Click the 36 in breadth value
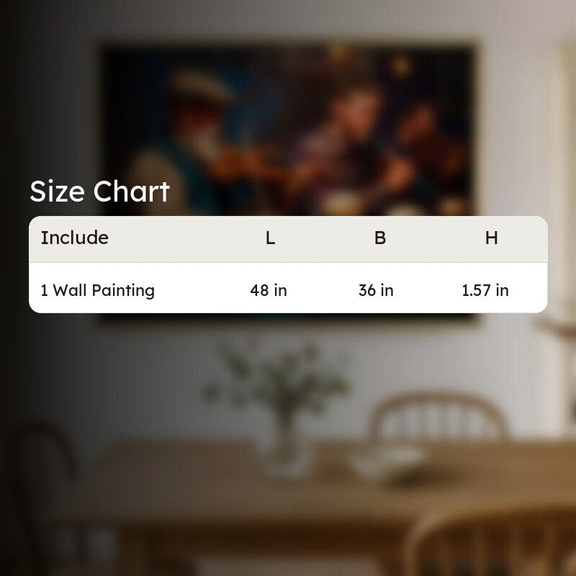 (x=376, y=290)
